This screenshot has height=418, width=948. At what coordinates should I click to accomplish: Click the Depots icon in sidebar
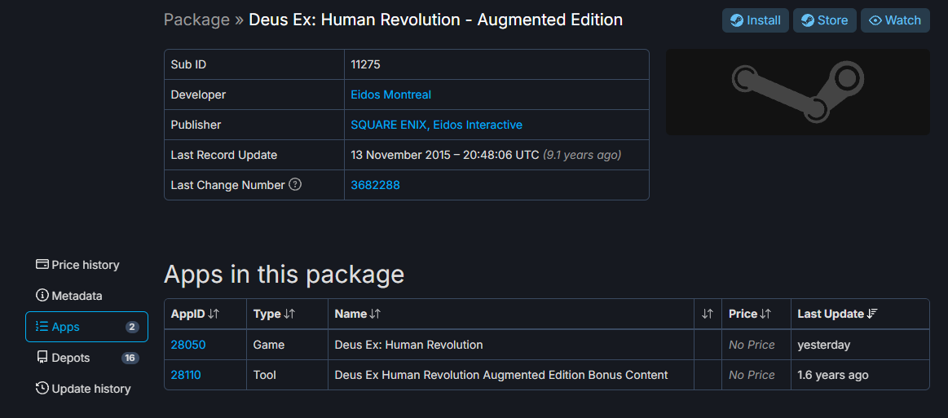(42, 358)
